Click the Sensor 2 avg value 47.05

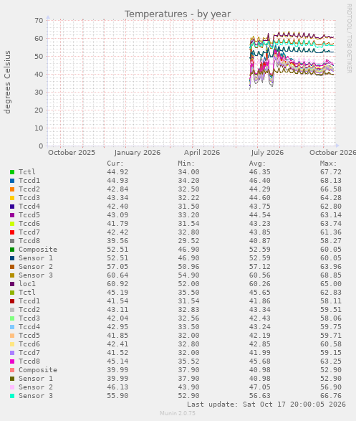coord(260,387)
